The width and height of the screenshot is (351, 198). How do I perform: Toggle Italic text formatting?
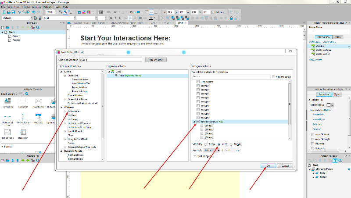pos(115,18)
